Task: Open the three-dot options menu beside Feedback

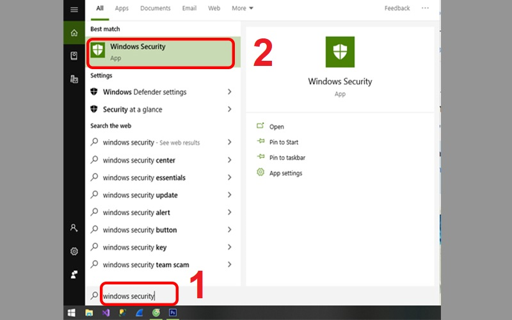Action: tap(425, 8)
